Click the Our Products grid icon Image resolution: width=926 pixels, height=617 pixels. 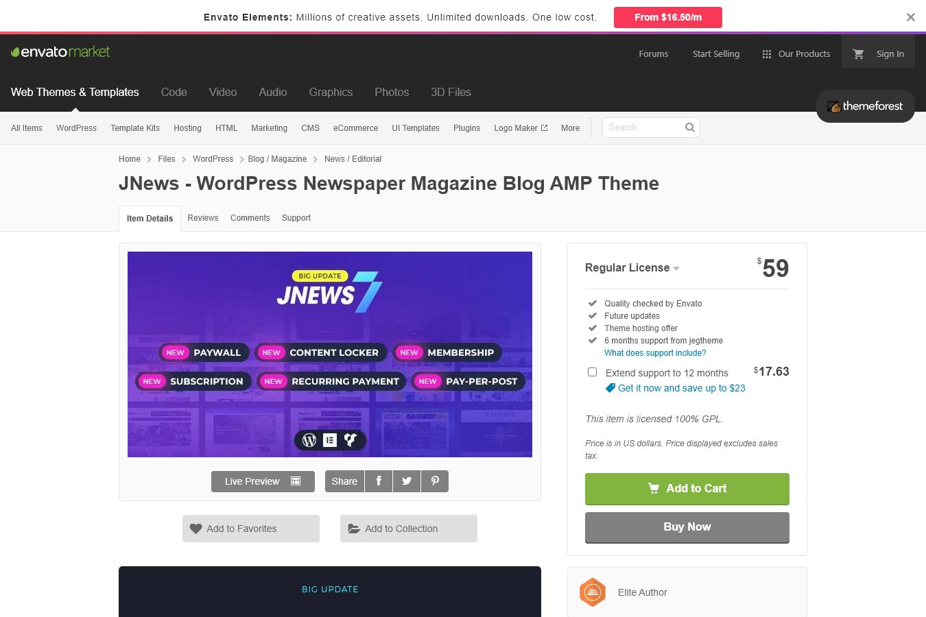tap(767, 54)
